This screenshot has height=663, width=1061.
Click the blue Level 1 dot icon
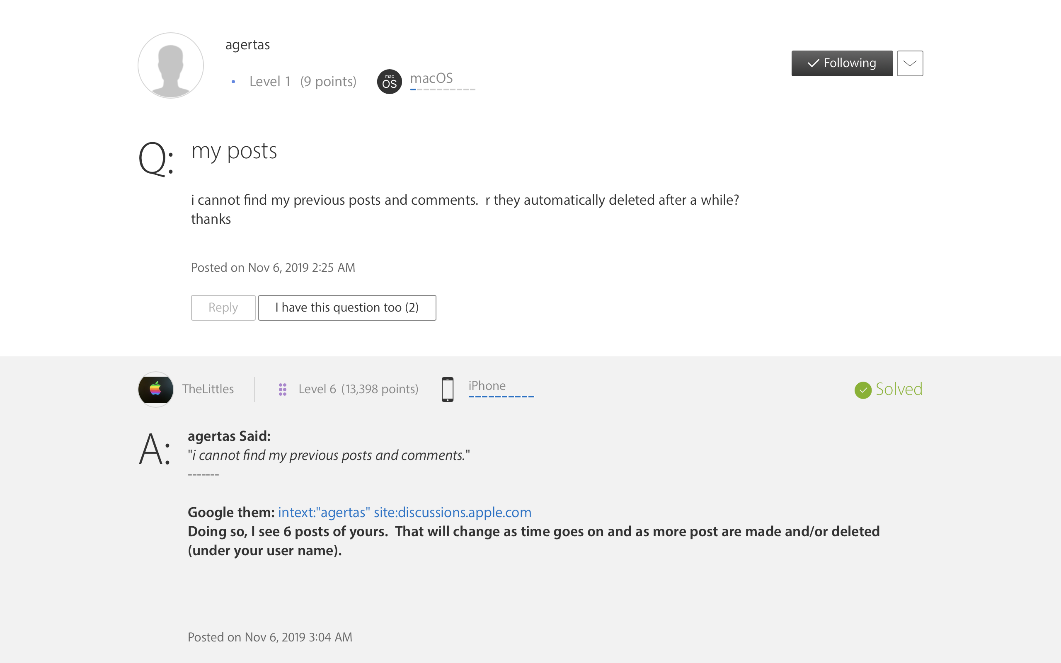[x=233, y=82]
